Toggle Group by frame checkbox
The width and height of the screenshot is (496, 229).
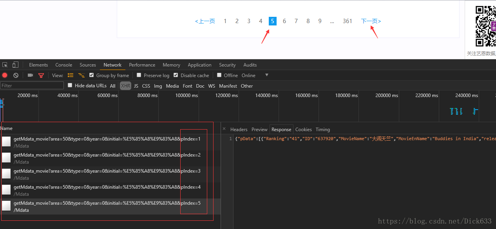click(x=91, y=75)
